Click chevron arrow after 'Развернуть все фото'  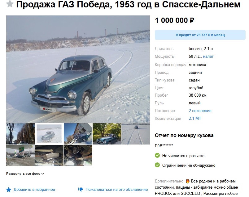pyautogui.click(x=42, y=174)
